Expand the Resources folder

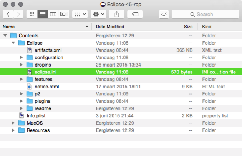[13, 130]
